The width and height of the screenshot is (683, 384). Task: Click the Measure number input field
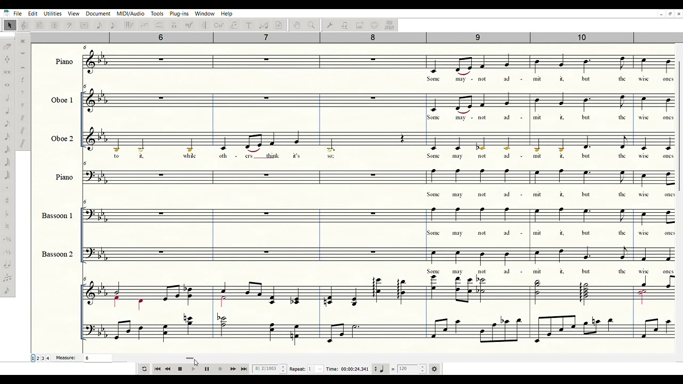click(x=97, y=358)
